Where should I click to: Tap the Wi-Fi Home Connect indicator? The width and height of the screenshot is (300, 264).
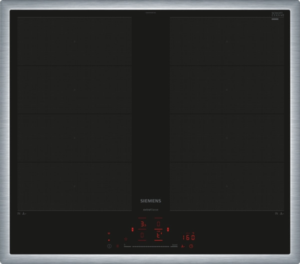(109, 233)
